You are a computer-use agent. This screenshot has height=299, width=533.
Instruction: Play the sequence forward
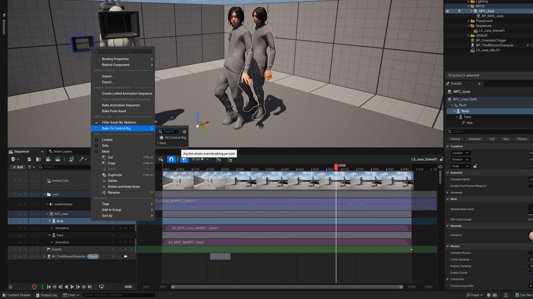[x=72, y=287]
